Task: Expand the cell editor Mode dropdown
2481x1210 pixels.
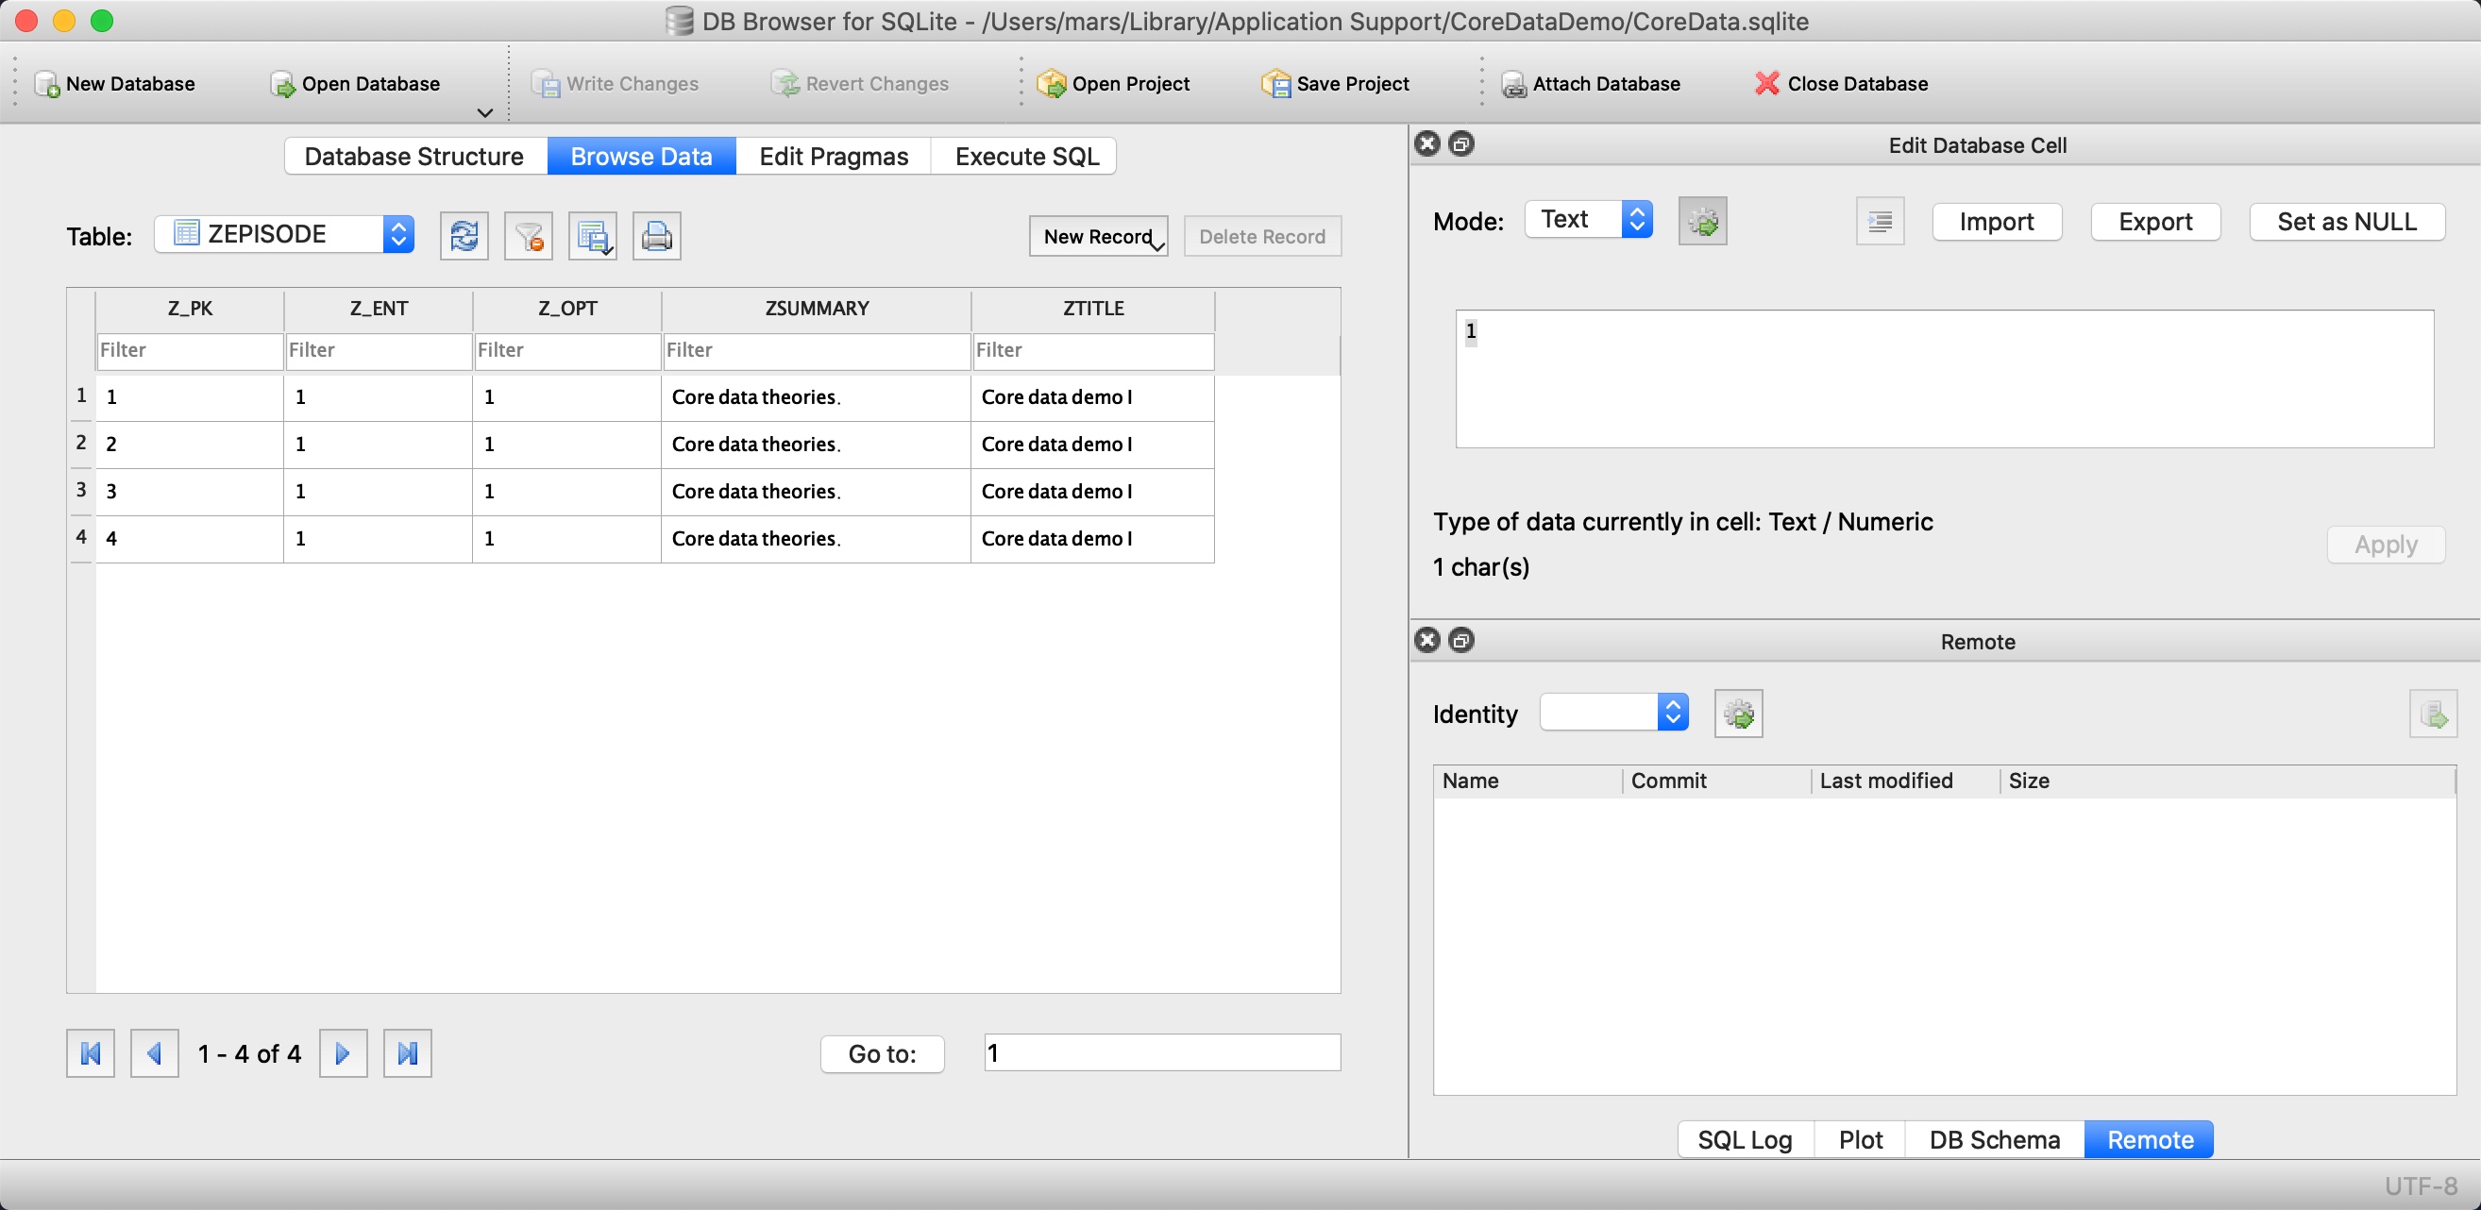Action: 1589,220
